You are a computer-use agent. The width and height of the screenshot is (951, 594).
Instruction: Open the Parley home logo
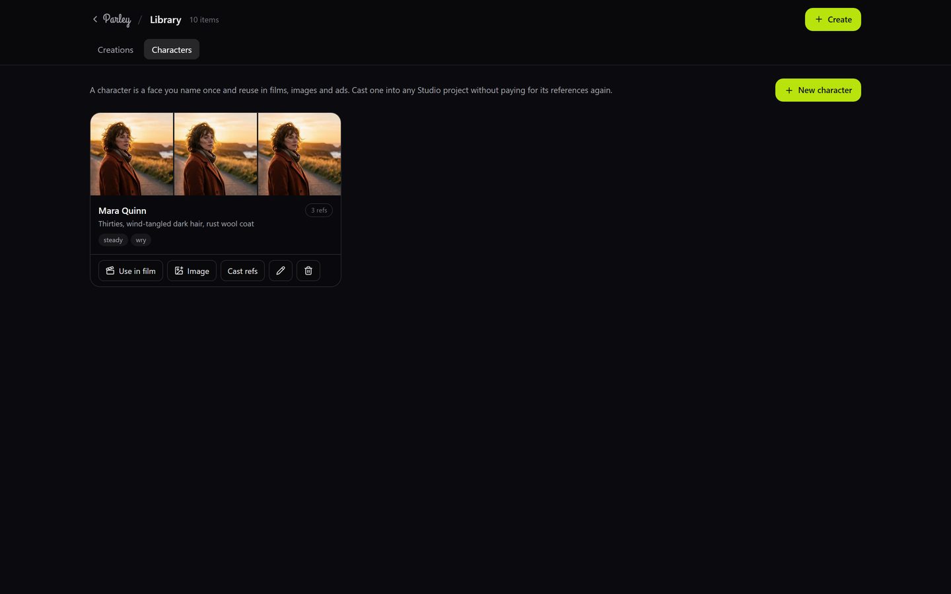(x=117, y=20)
